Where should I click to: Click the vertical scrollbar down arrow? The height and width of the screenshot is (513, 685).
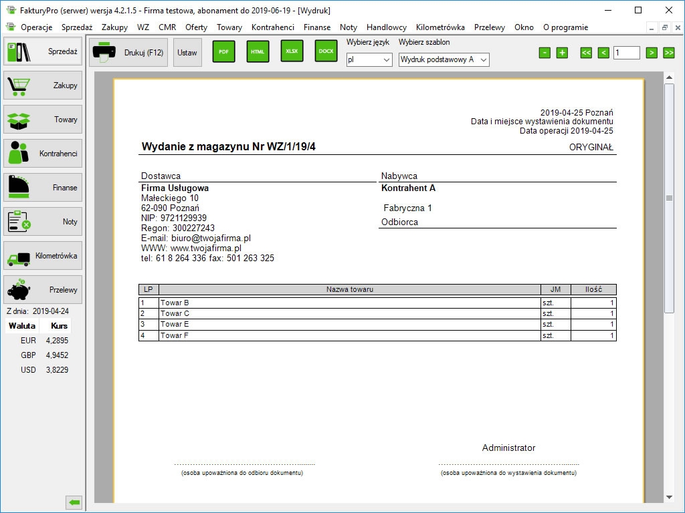point(669,497)
